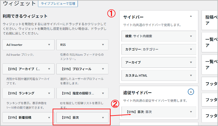The image size is (218, 126).
Task: Click the カスタム HTML widget label
Action: click(x=136, y=76)
